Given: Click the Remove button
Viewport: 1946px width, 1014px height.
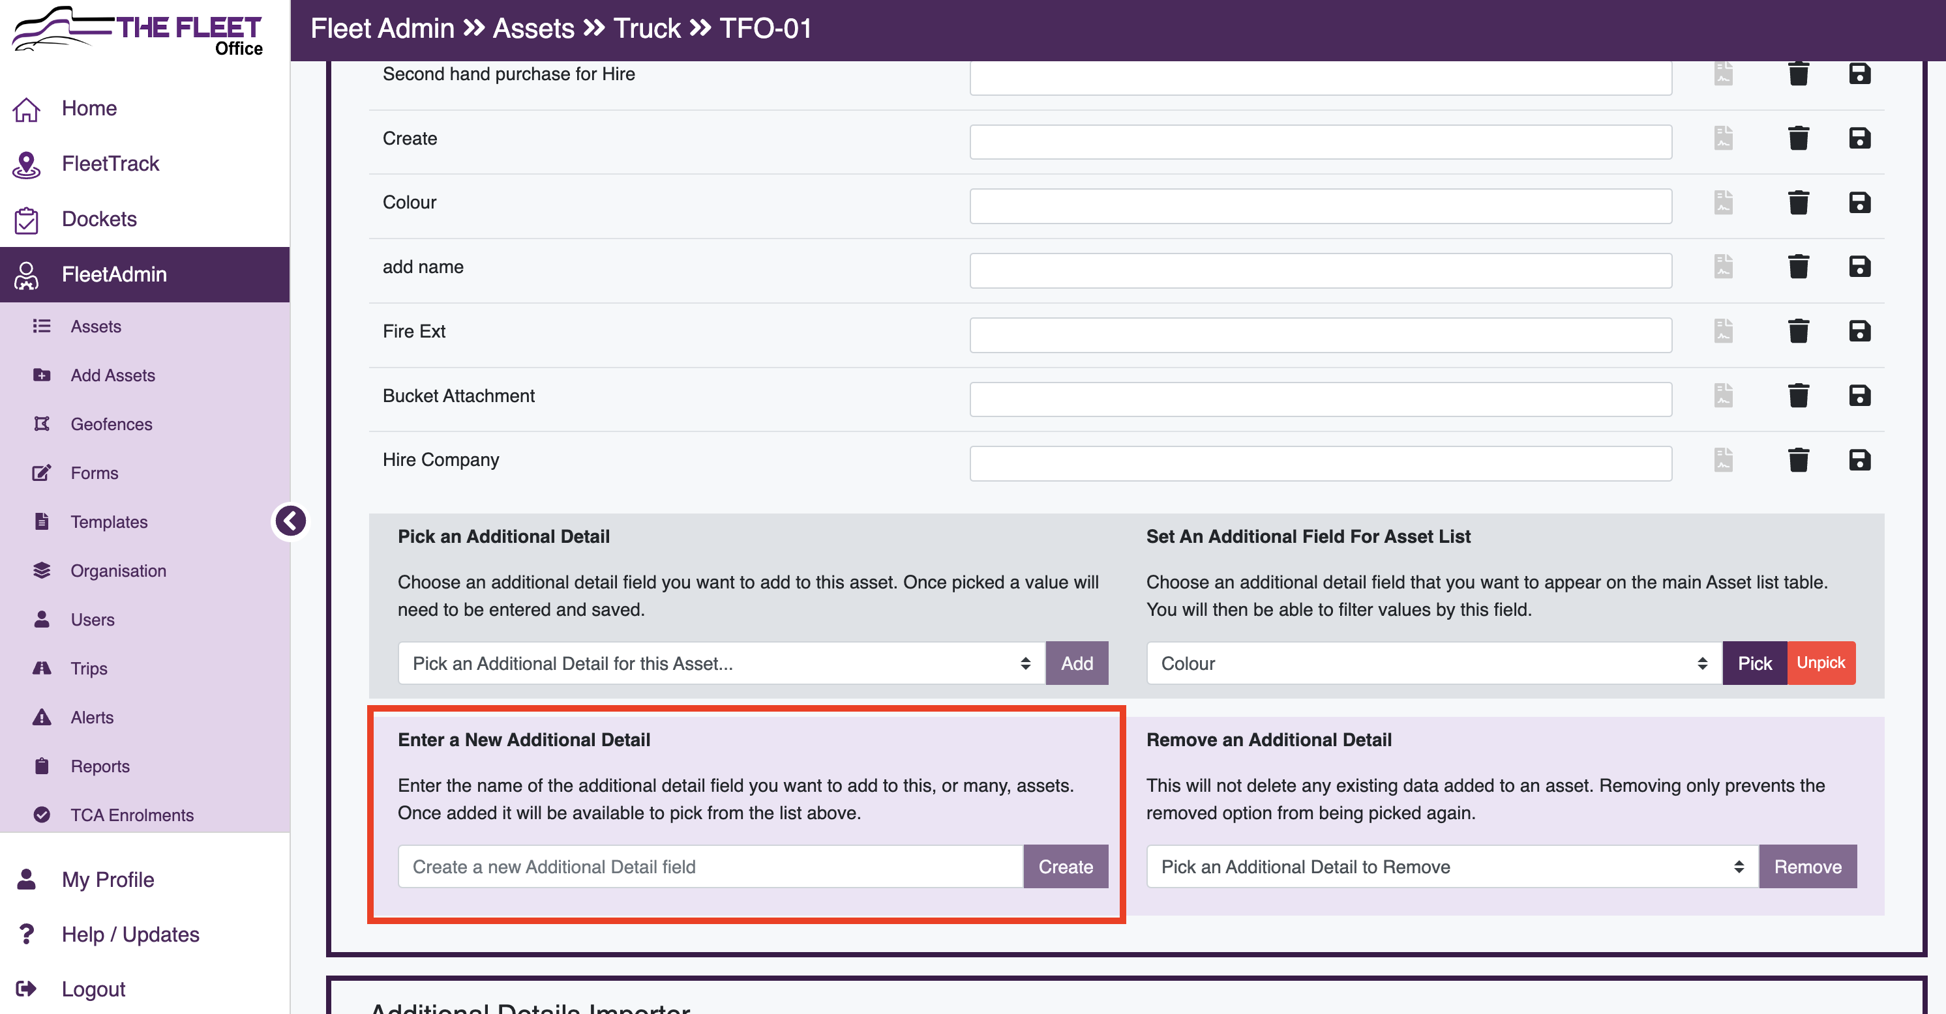Looking at the screenshot, I should pyautogui.click(x=1807, y=867).
